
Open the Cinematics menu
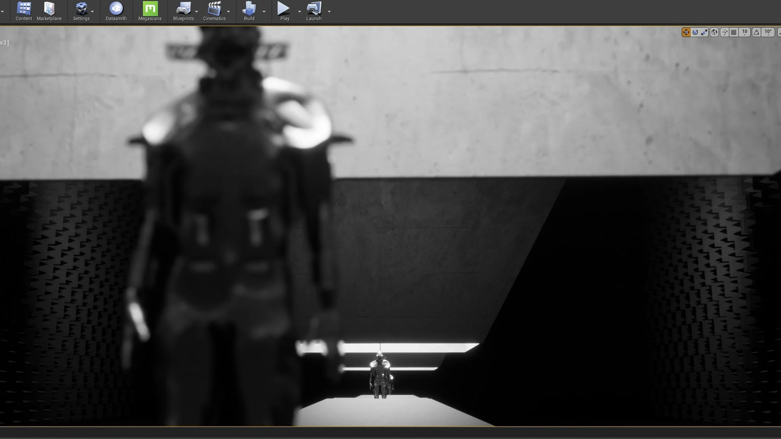pos(214,11)
